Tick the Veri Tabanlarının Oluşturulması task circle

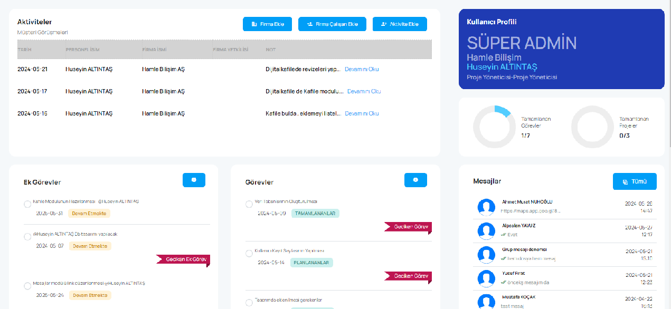click(249, 205)
